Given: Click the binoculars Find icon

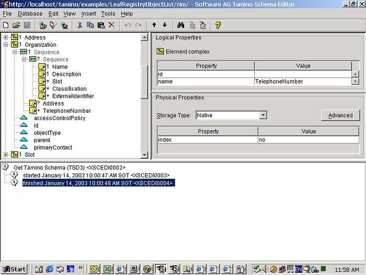Looking at the screenshot, I should [x=181, y=25].
